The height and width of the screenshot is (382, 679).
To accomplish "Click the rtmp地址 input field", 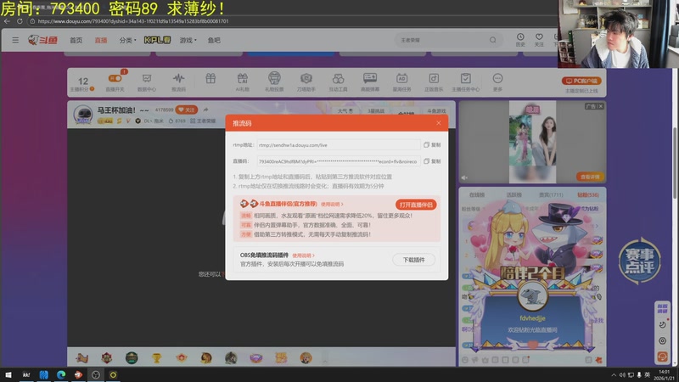I will 338,144.
